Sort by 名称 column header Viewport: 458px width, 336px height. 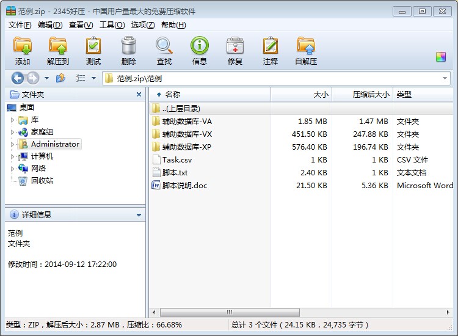click(210, 94)
